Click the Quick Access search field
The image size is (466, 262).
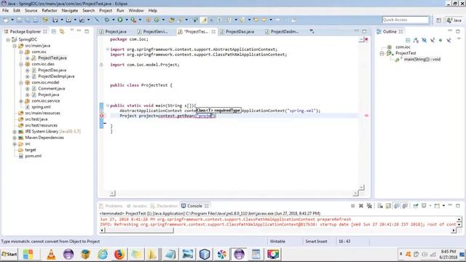[406, 20]
